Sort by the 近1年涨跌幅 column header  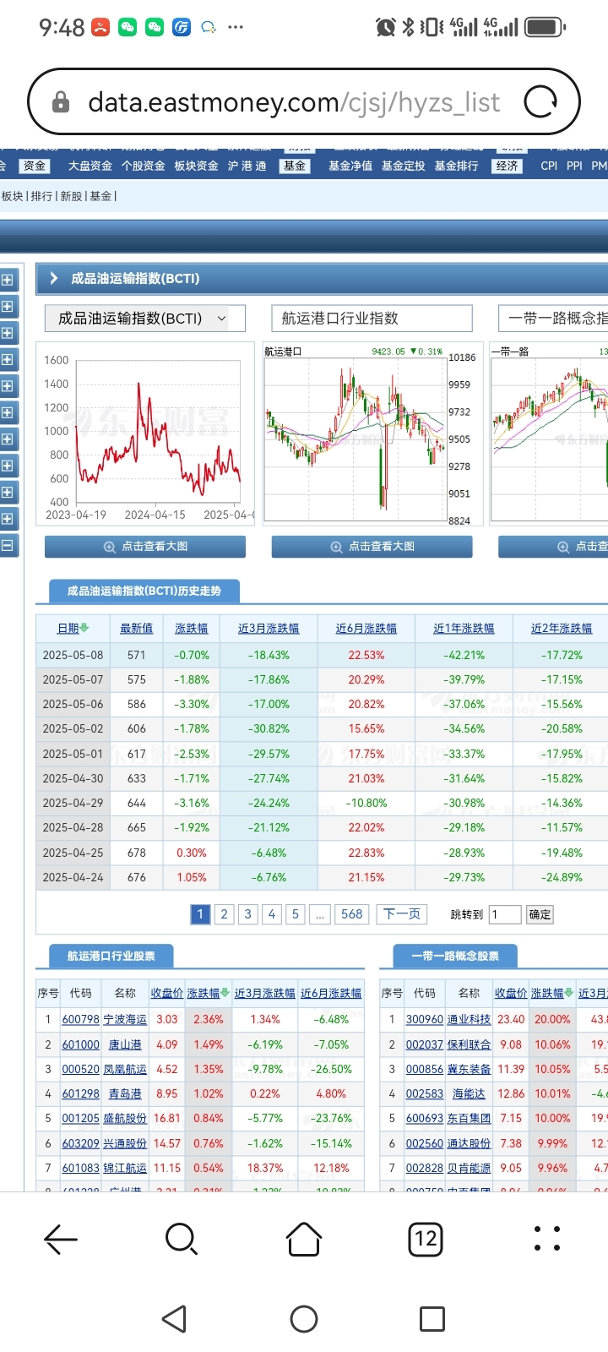464,628
